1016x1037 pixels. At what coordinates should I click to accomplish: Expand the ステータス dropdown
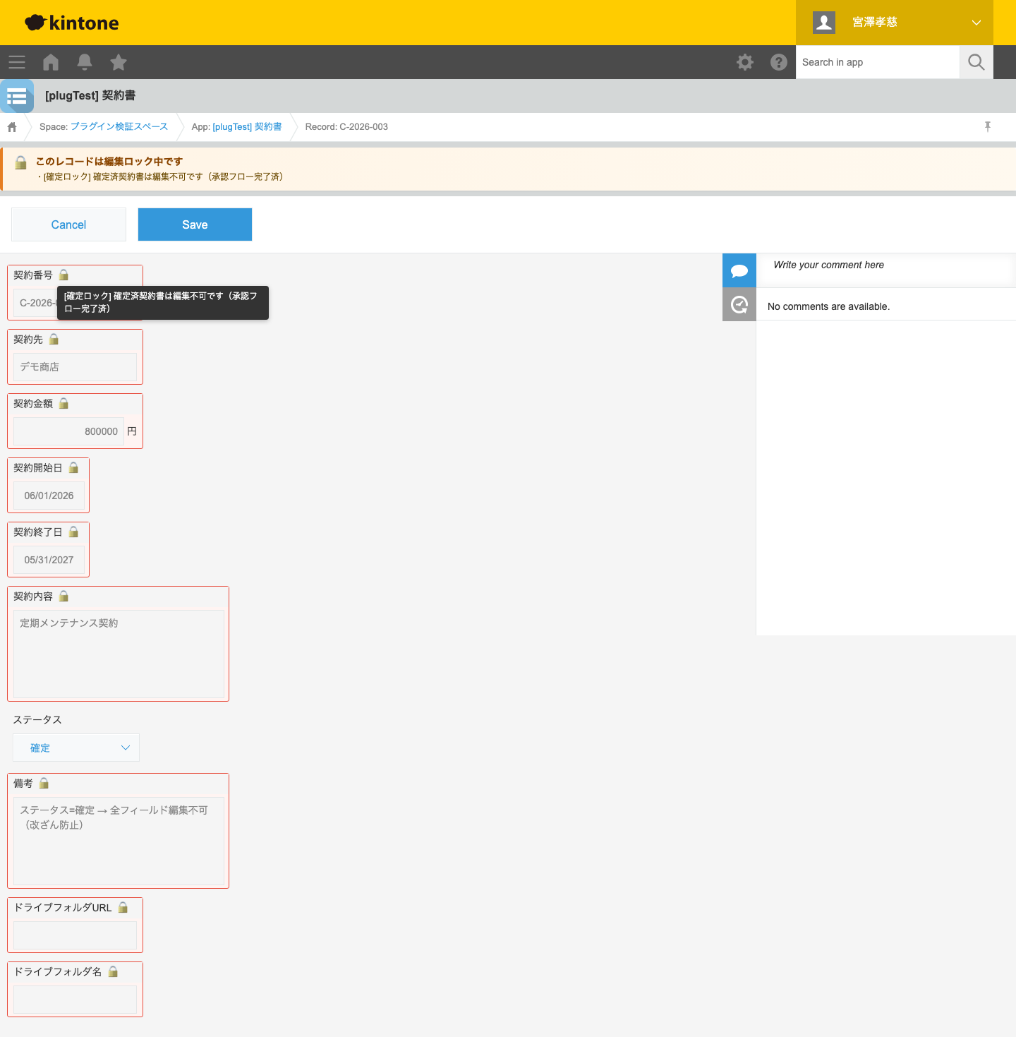[x=76, y=748]
